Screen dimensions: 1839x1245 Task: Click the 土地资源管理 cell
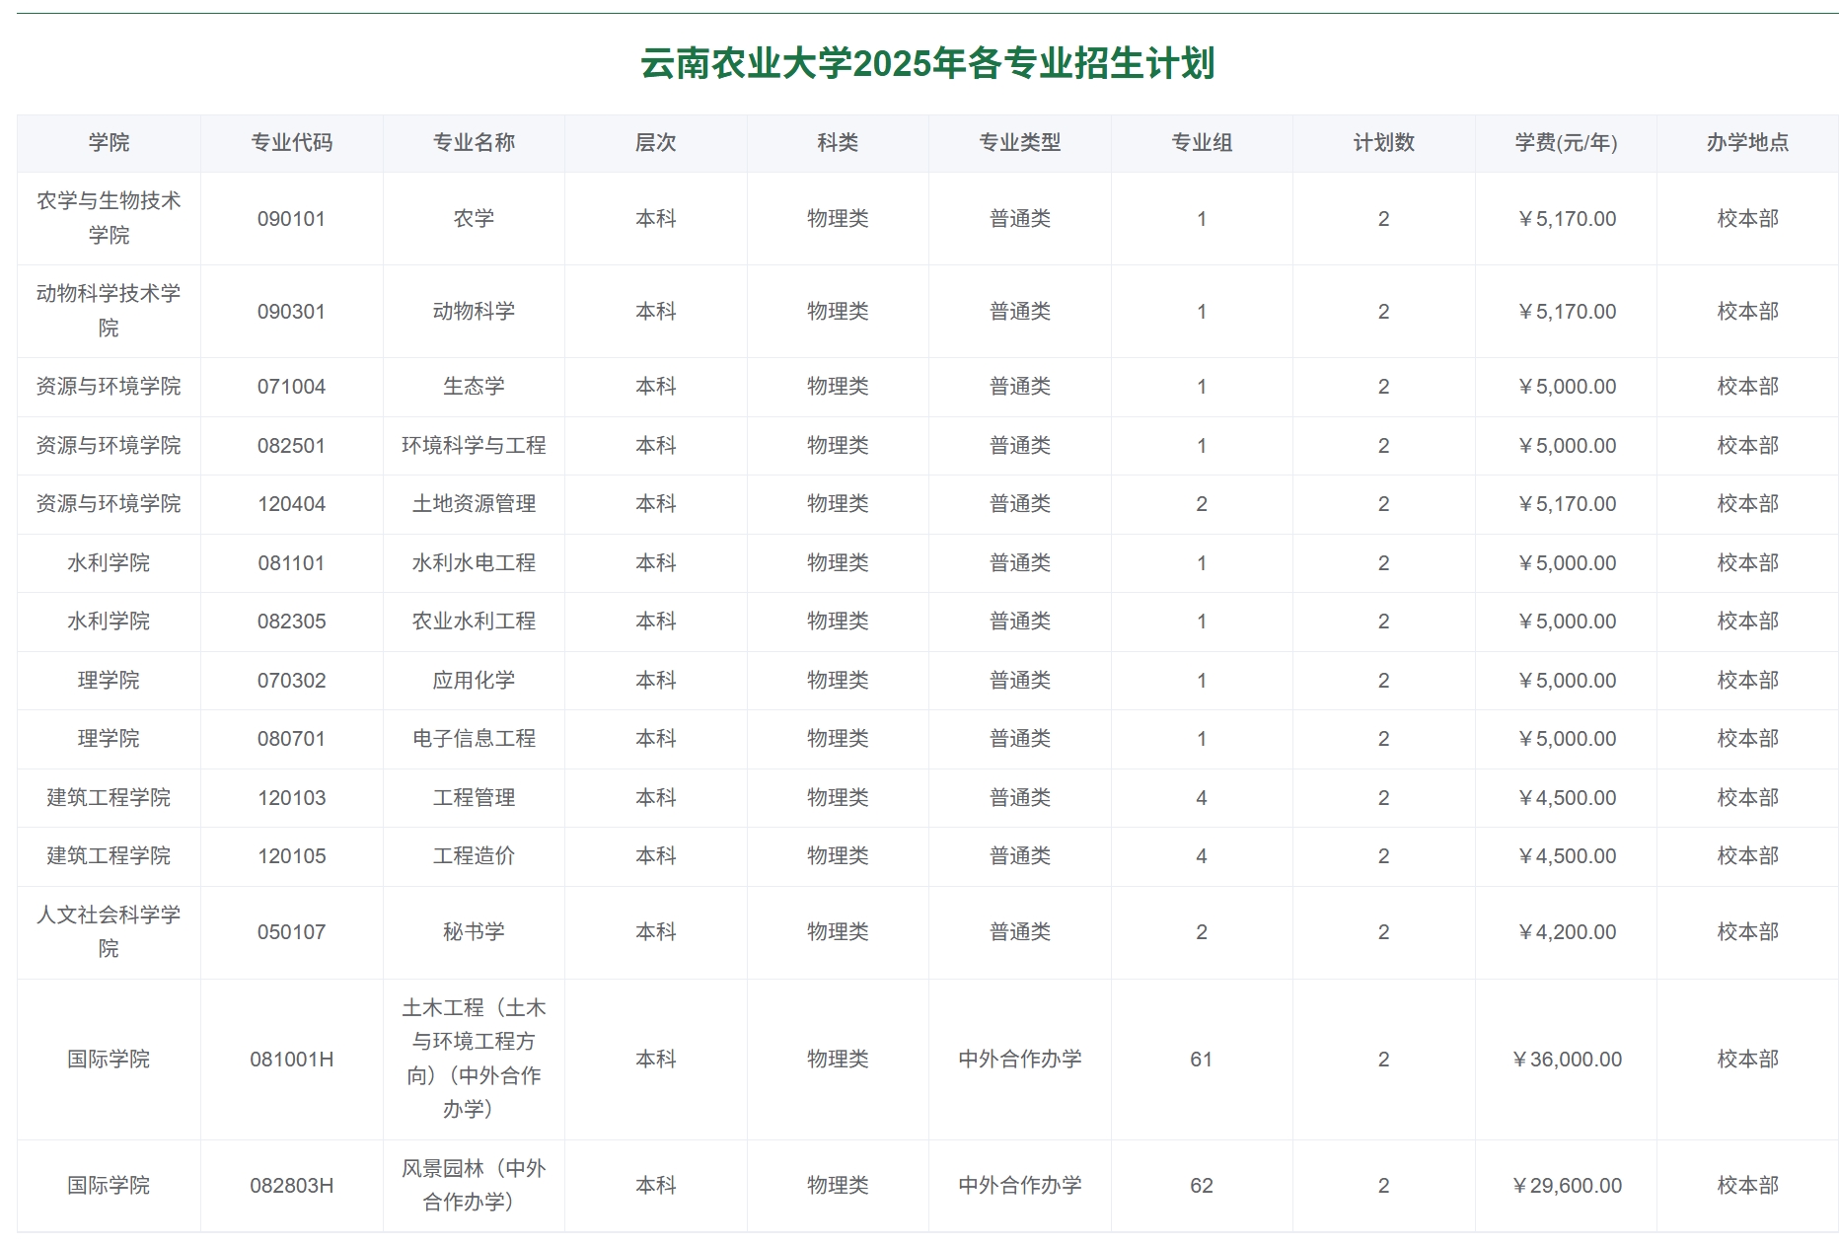[x=474, y=504]
